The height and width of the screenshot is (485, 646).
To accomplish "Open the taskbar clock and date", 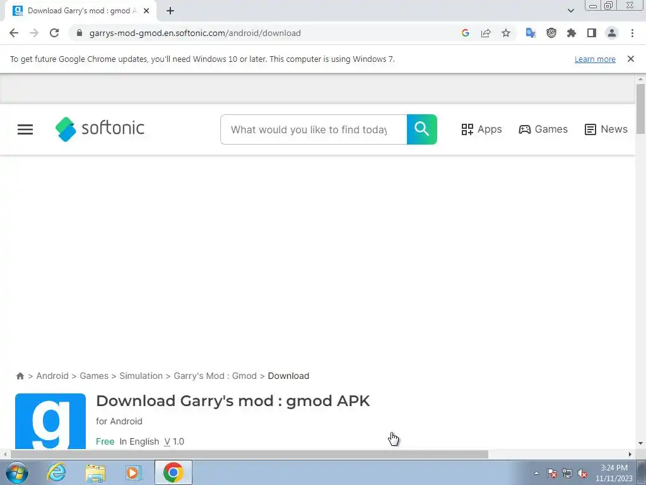I will click(x=614, y=473).
